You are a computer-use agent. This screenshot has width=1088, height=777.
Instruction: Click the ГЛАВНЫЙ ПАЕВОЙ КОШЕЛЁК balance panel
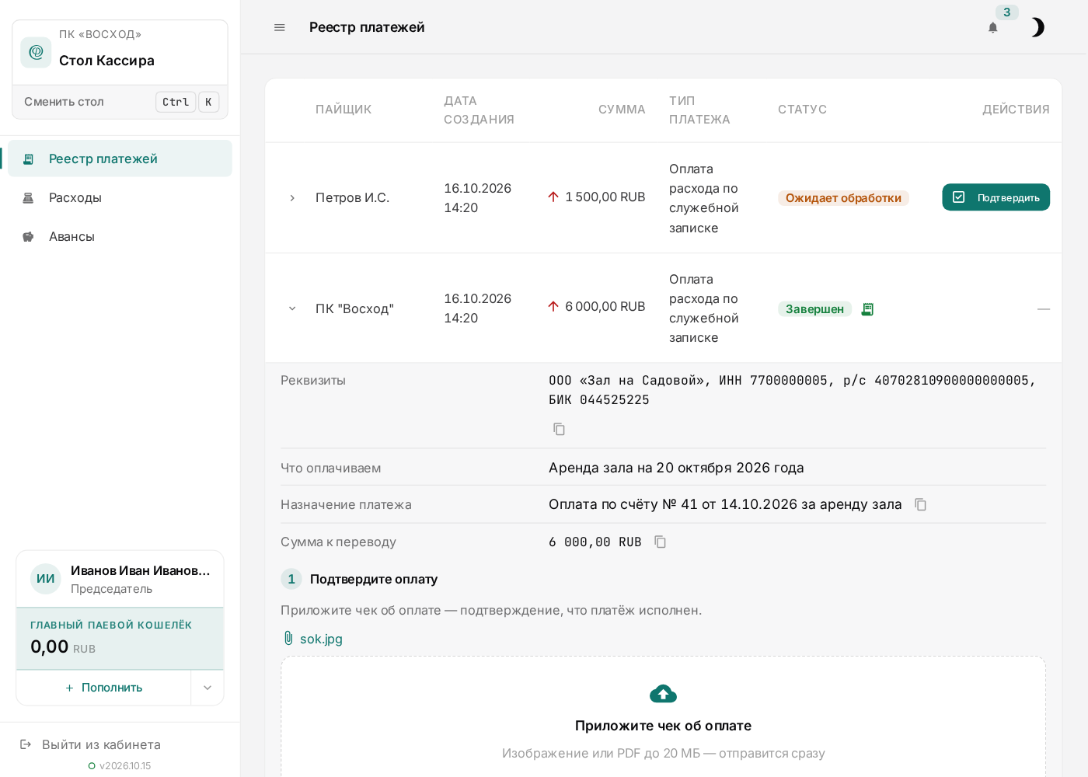tap(120, 639)
